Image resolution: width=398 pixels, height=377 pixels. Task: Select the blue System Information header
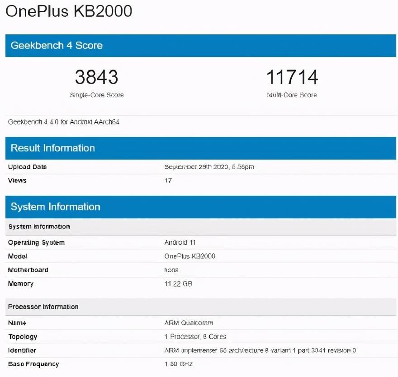point(200,207)
